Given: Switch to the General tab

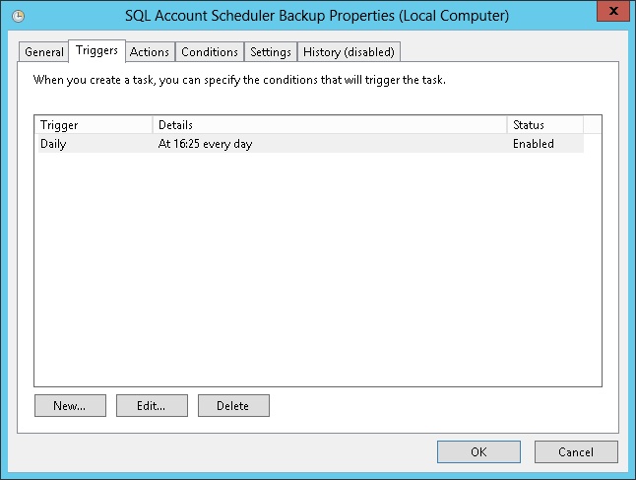Looking at the screenshot, I should (44, 52).
